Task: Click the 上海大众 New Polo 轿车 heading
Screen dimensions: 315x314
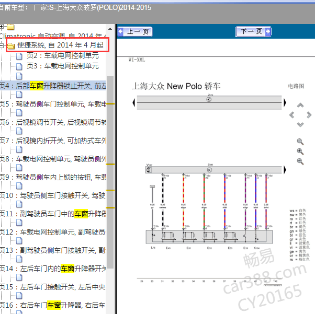Action: (176, 86)
